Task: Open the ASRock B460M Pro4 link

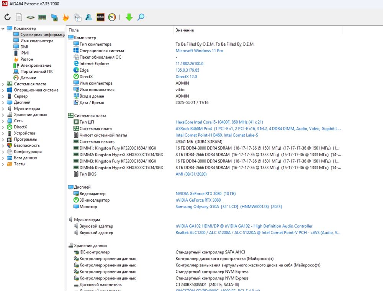Action: tap(258, 128)
